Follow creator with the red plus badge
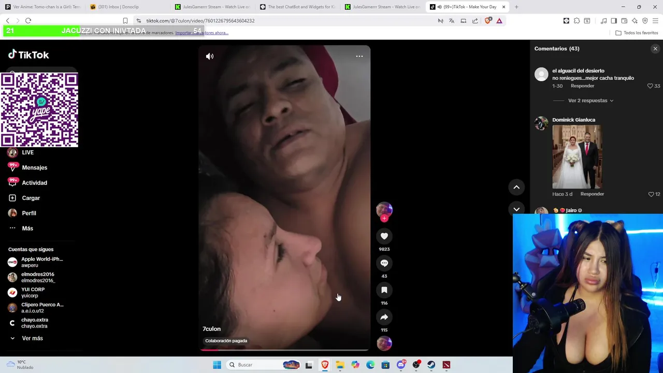The height and width of the screenshot is (373, 663). pos(384,219)
